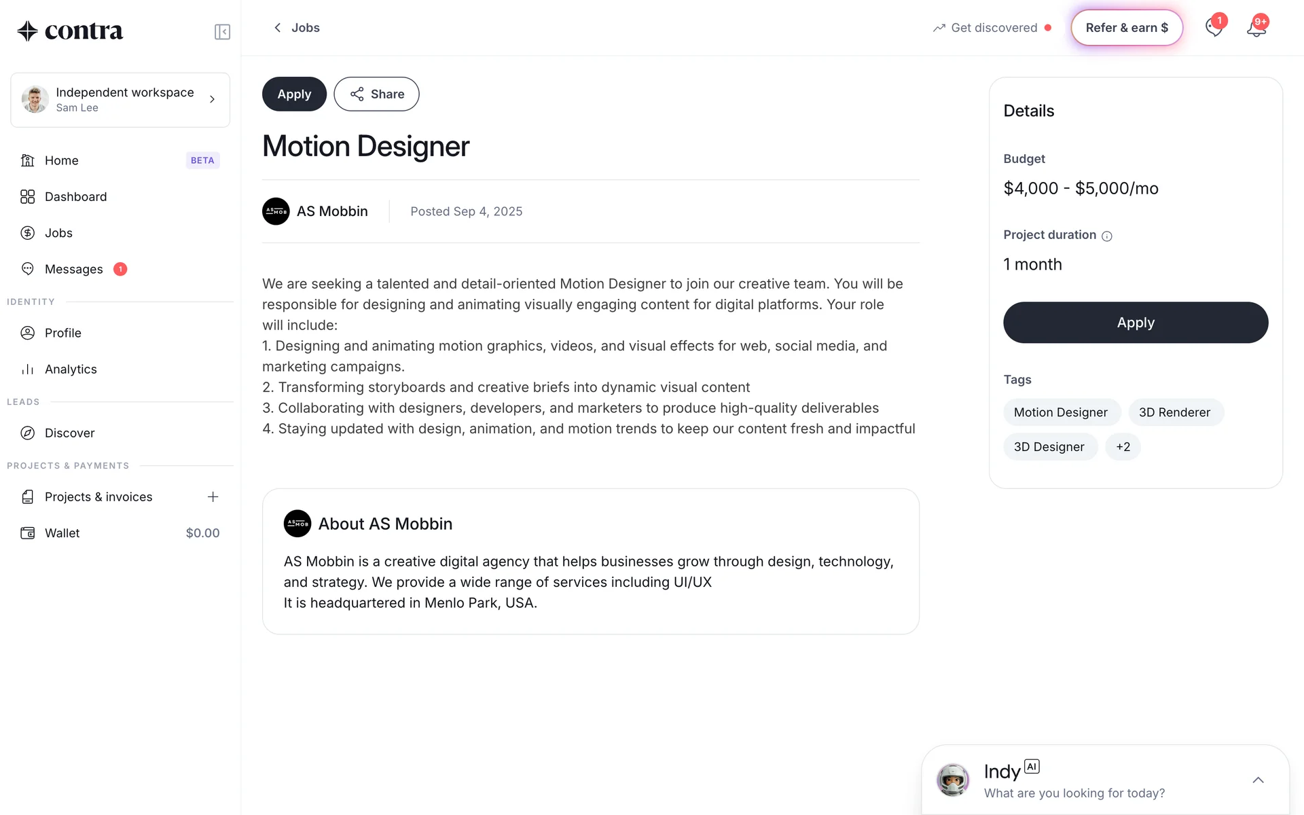Open the chat bubble icon in header
The height and width of the screenshot is (815, 1304).
coord(1214,29)
